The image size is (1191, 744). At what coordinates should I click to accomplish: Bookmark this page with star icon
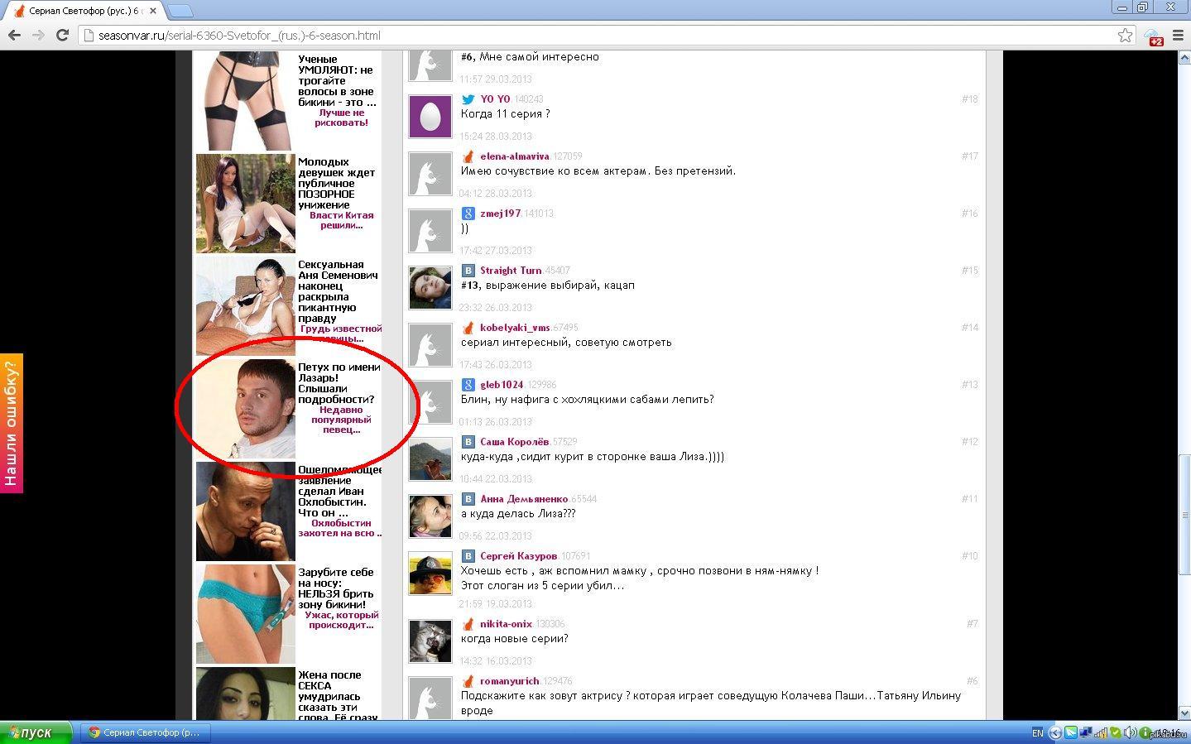click(1125, 35)
